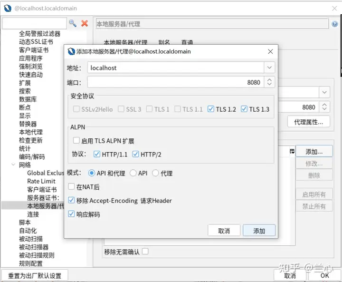Toggle the TLS 1 checkbox
342x282 pixels.
pyautogui.click(x=149, y=109)
